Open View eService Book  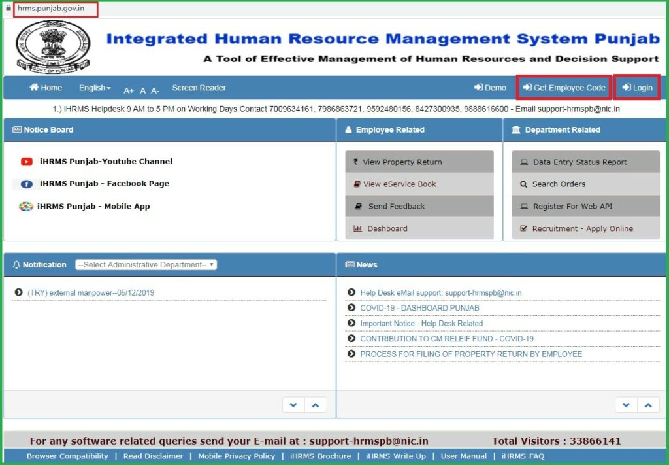click(x=419, y=184)
